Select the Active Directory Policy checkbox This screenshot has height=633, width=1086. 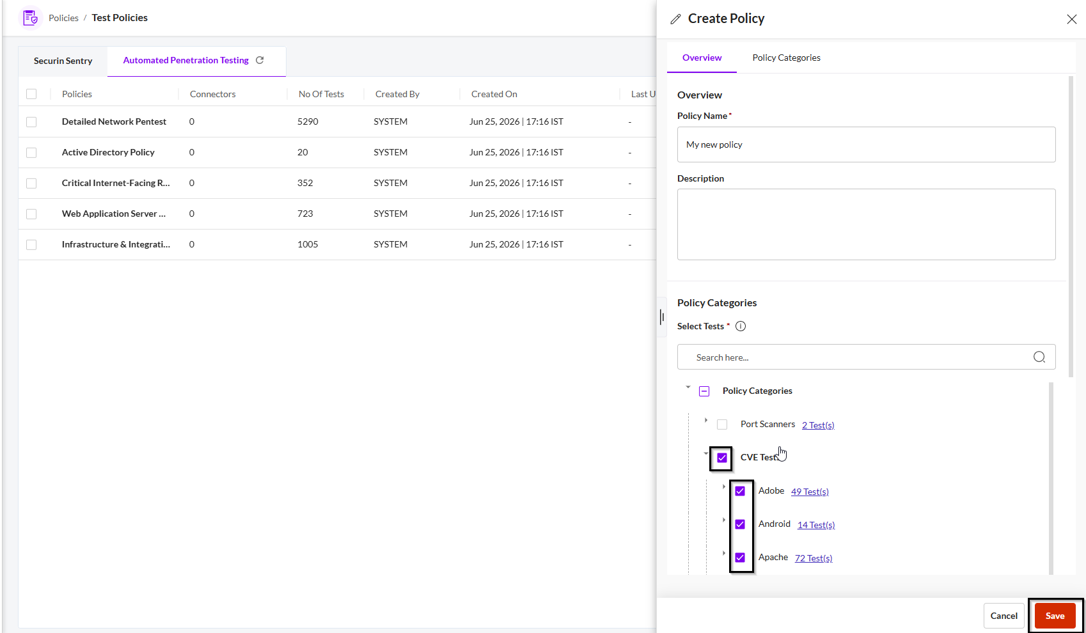click(x=31, y=153)
